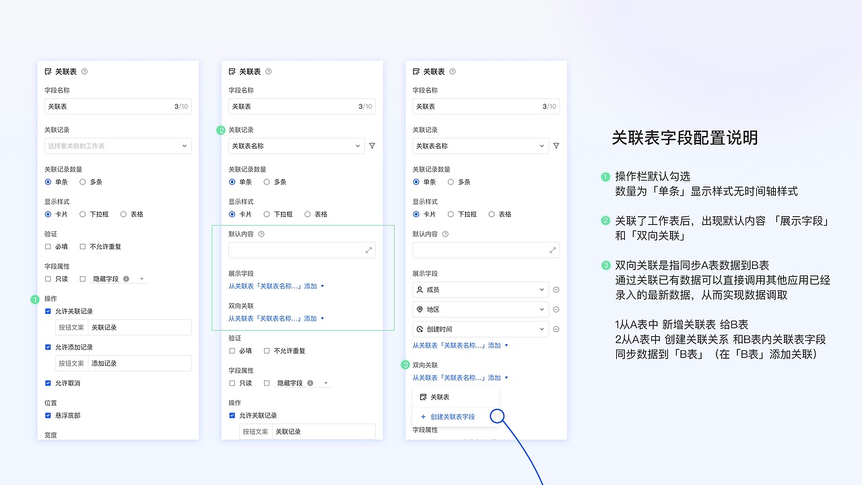Select 关联表 in the popup menu
Image resolution: width=862 pixels, height=485 pixels.
click(440, 397)
